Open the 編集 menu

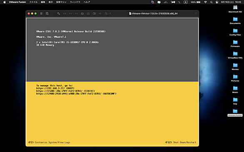(x=43, y=2)
